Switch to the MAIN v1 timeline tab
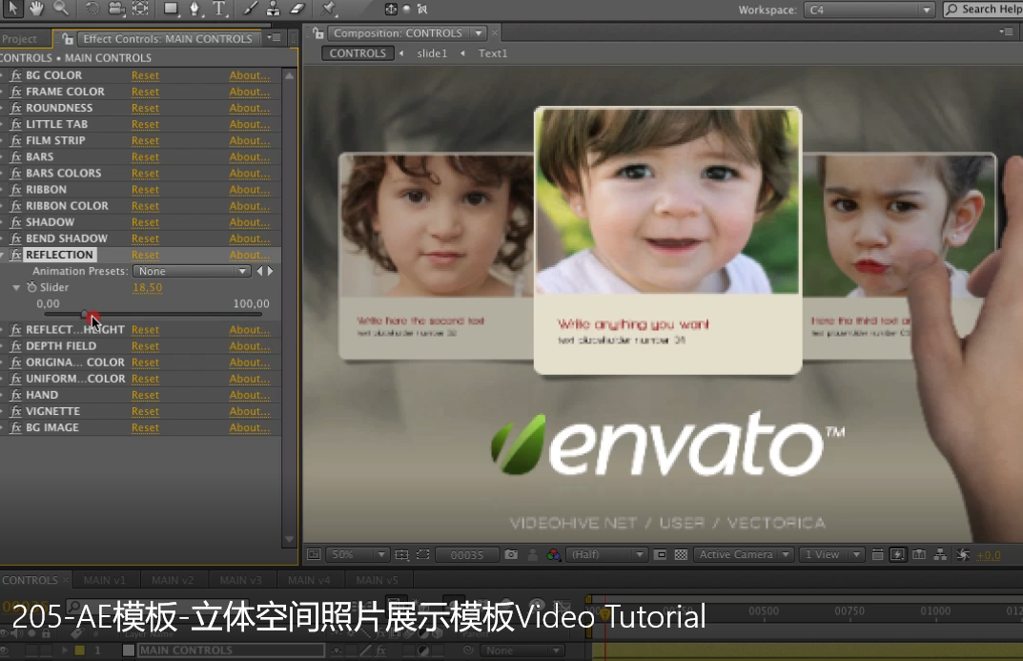The width and height of the screenshot is (1023, 661). pos(104,580)
